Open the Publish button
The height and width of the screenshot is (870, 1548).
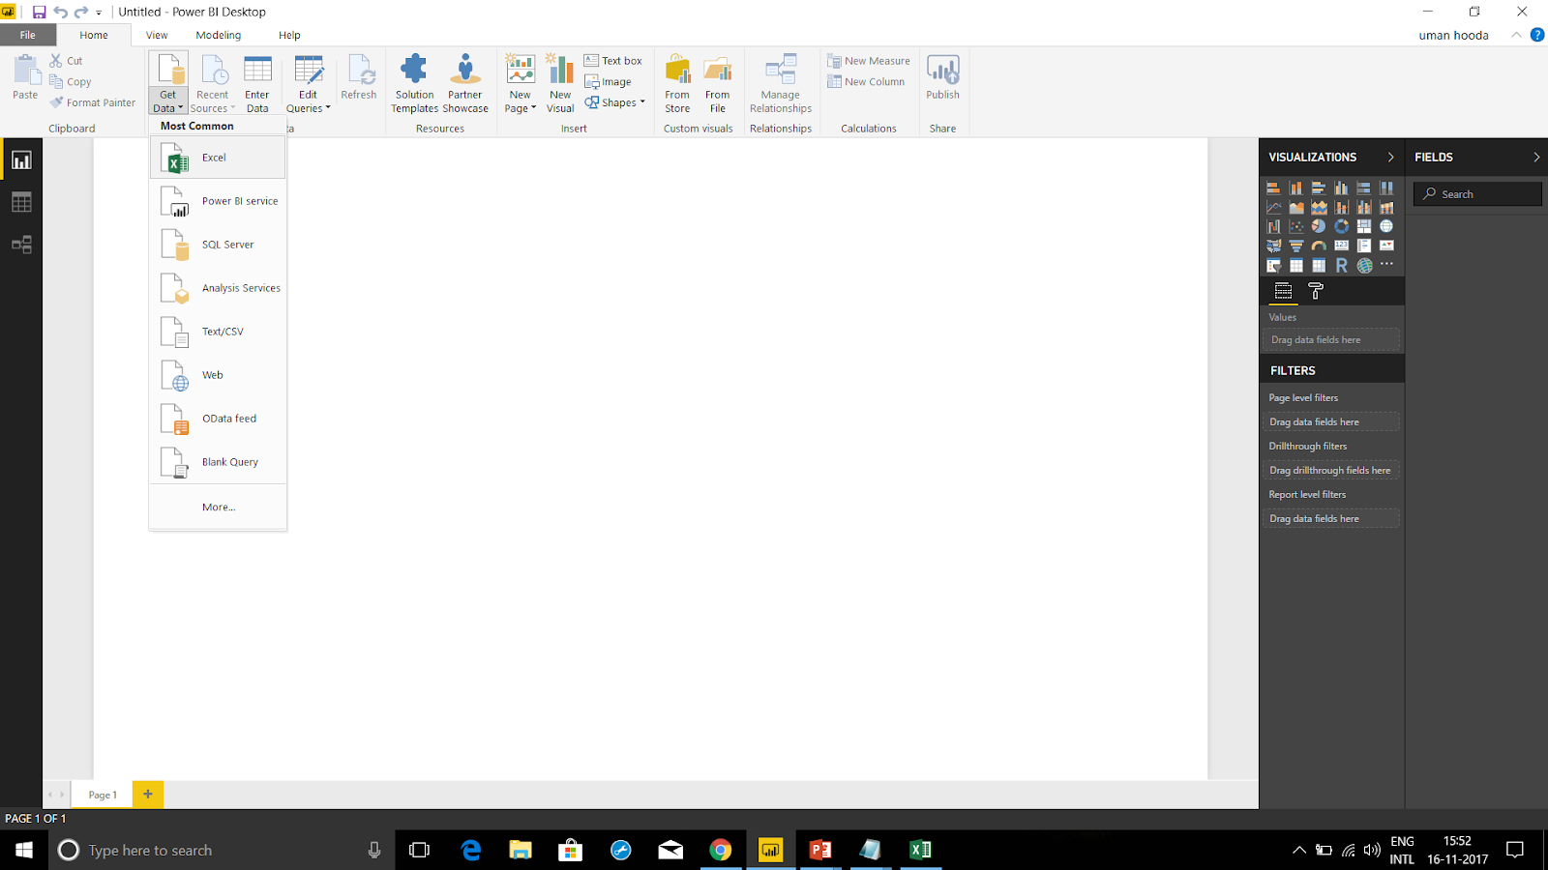943,77
